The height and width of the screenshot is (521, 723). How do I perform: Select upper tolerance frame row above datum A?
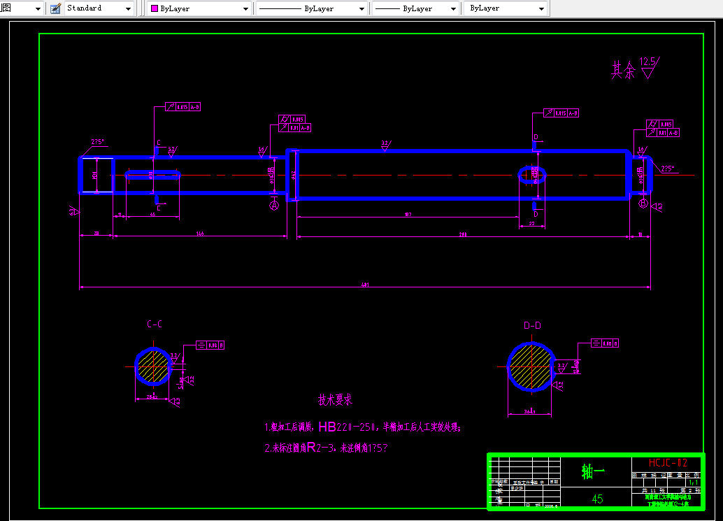[x=292, y=120]
